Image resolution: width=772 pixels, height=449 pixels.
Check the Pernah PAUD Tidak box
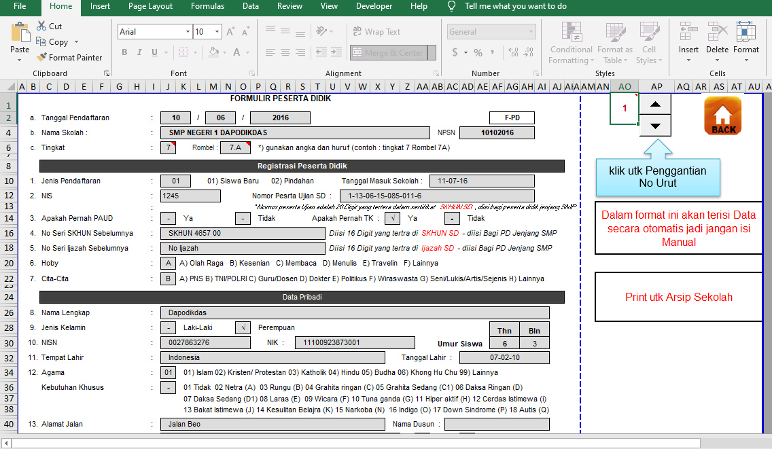point(243,218)
